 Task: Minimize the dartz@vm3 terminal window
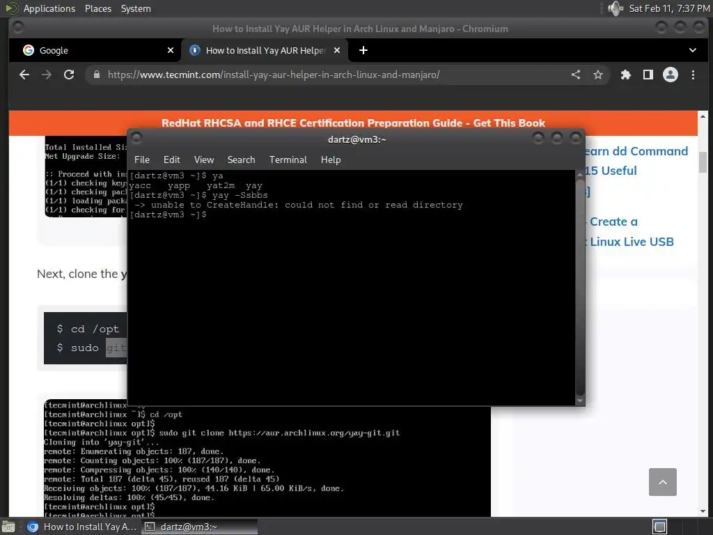[x=538, y=137]
